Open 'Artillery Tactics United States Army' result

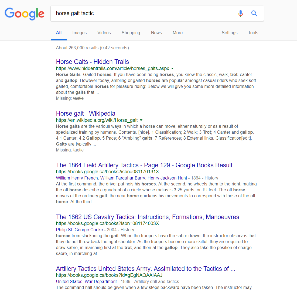(x=146, y=269)
